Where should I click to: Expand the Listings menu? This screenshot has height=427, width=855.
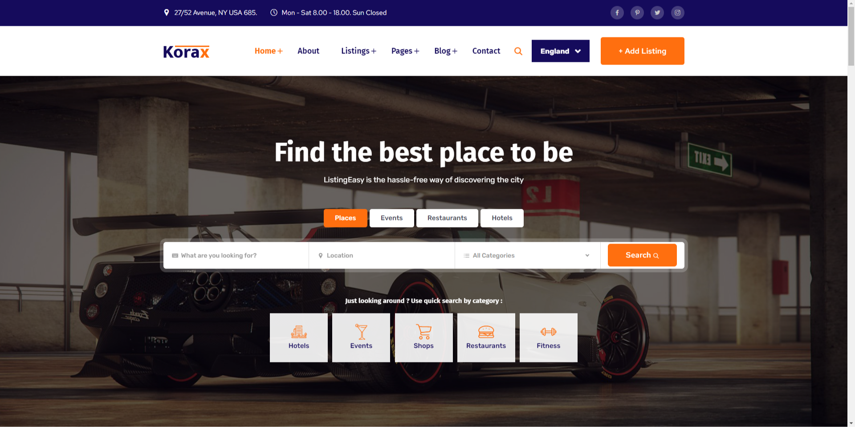tap(358, 51)
